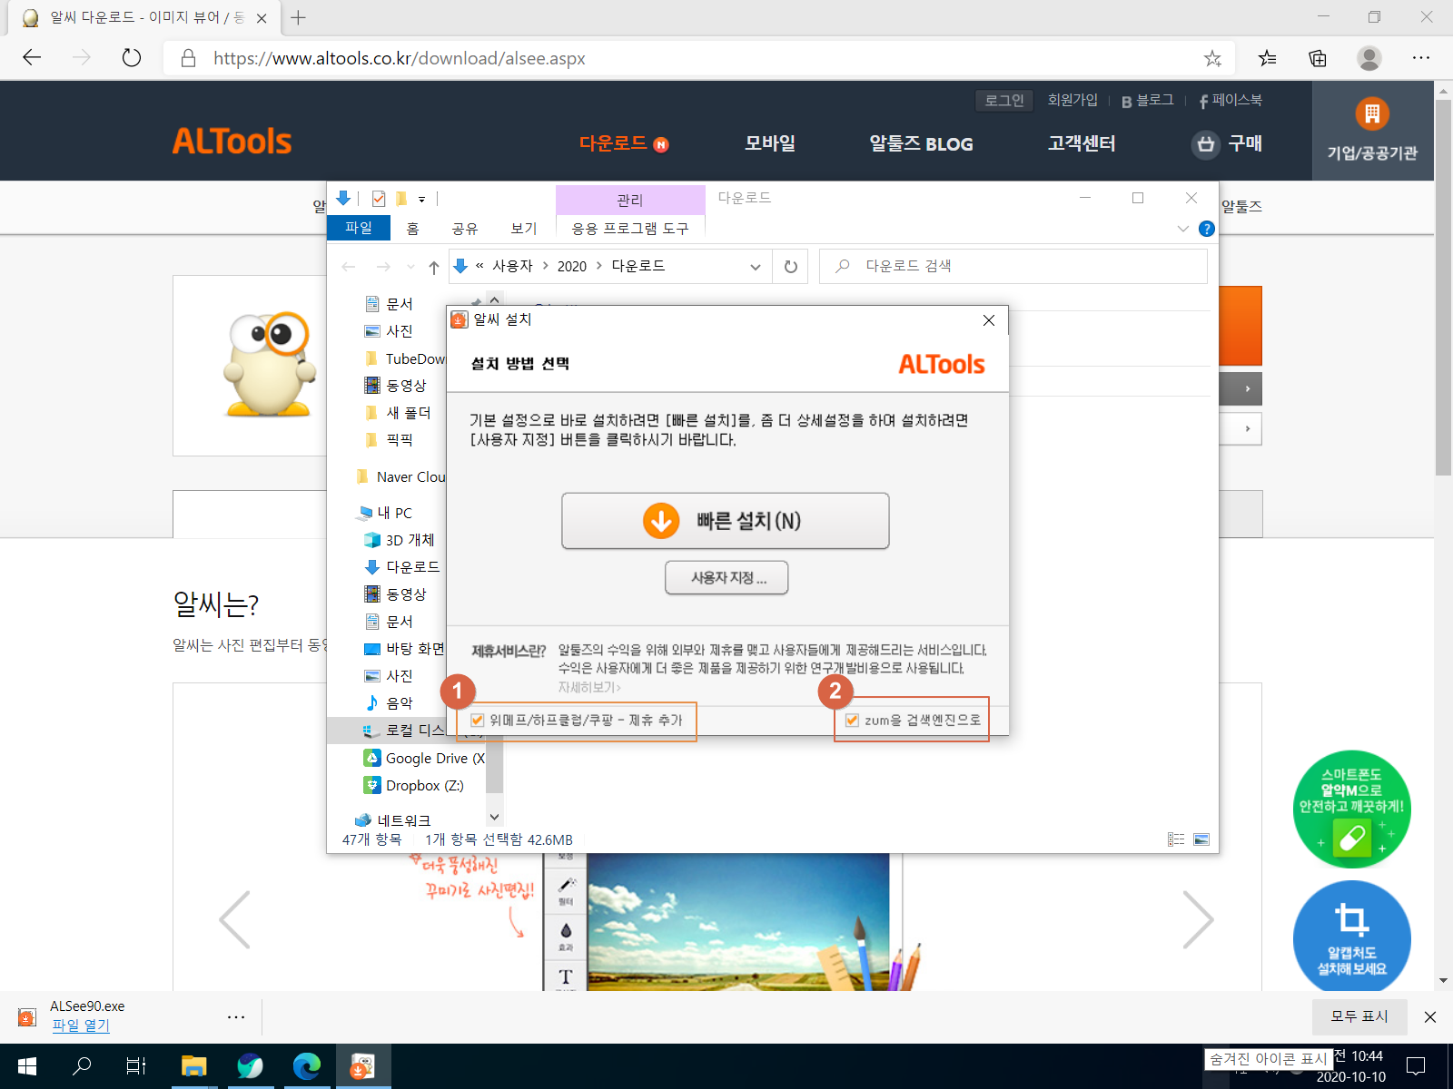Screen dimensions: 1453x1089
Task: Add page to favorites star icon
Action: click(1212, 58)
